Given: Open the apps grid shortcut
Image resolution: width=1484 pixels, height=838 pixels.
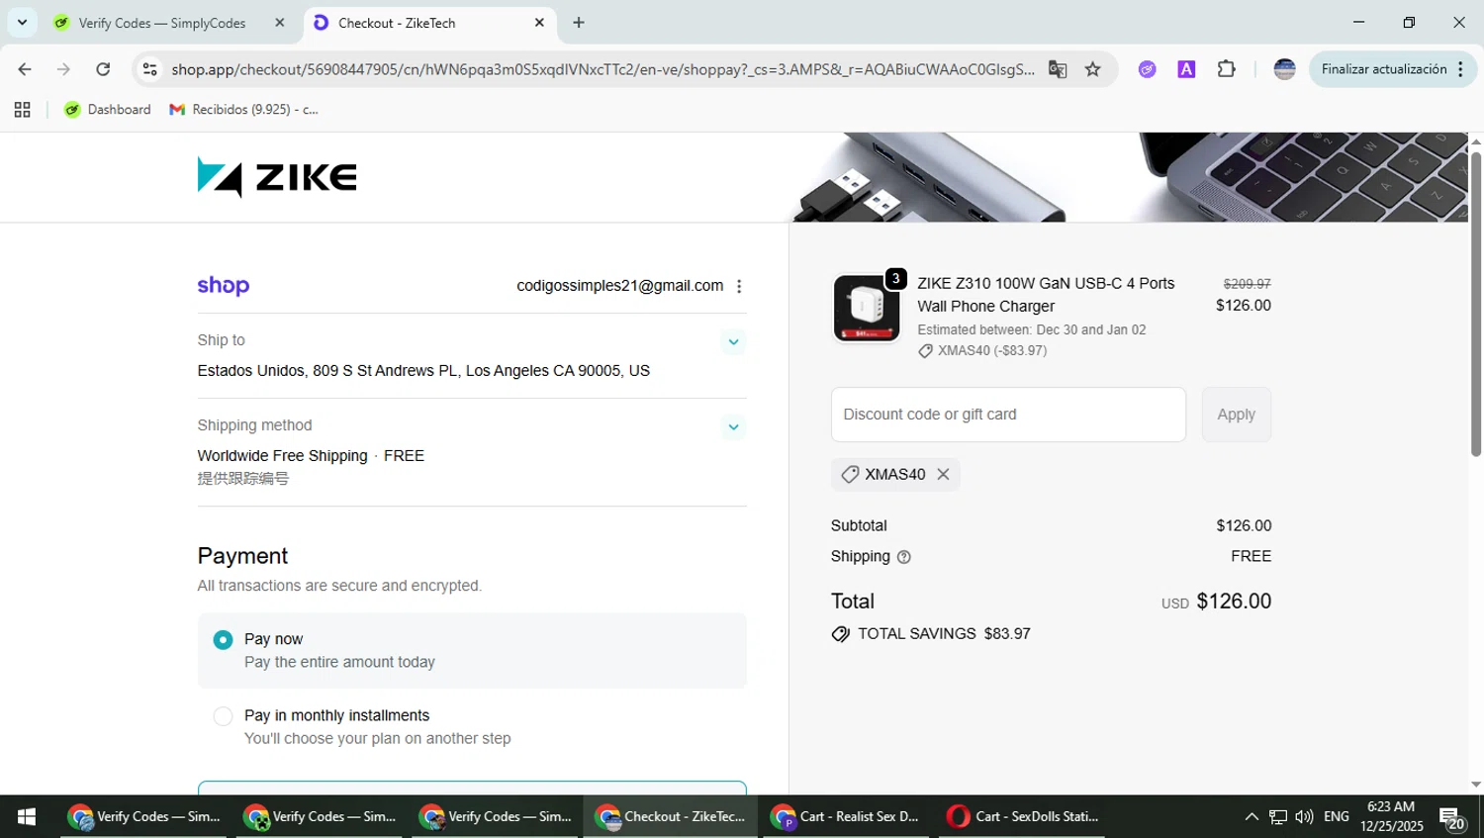Looking at the screenshot, I should pyautogui.click(x=23, y=110).
